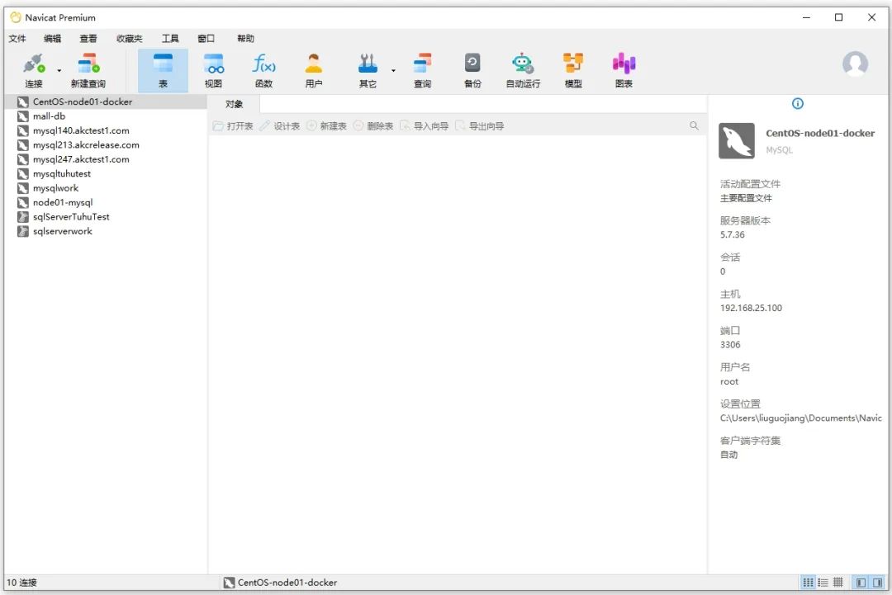Select the 用户 (User) toolbar icon
Screen dimensions: 892x595
point(314,70)
